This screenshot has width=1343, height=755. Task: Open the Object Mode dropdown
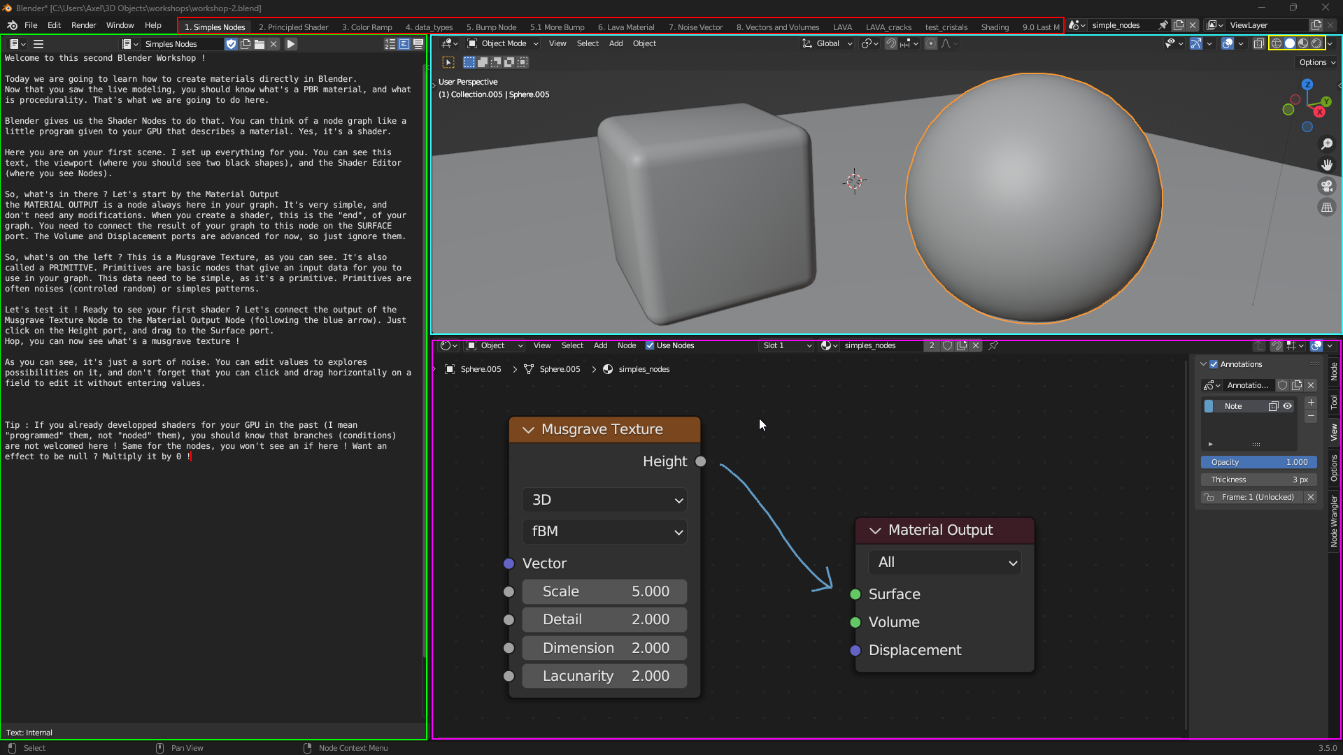coord(501,43)
